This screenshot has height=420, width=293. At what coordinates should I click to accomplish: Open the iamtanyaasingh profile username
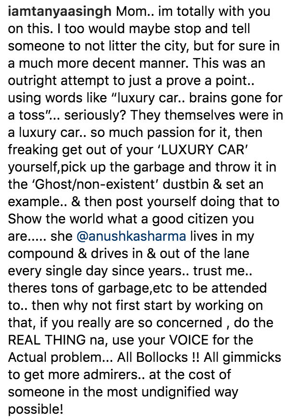point(60,12)
